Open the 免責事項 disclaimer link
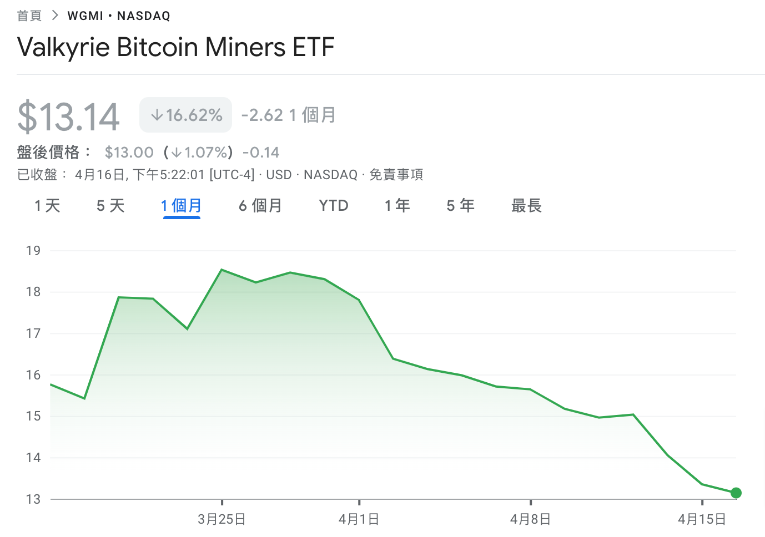The width and height of the screenshot is (765, 537). click(x=396, y=175)
